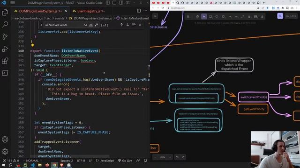This screenshot has height=168, width=300.
Task: Click IS_CAPTURE_PHASE constant on line 357
Action: [93, 132]
